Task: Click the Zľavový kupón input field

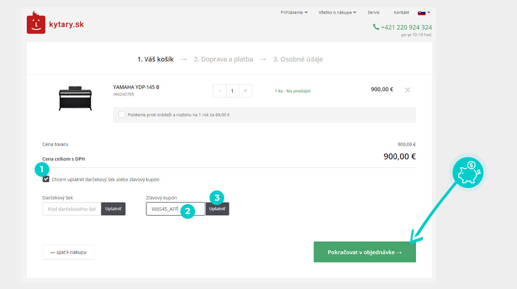Action: [x=175, y=209]
